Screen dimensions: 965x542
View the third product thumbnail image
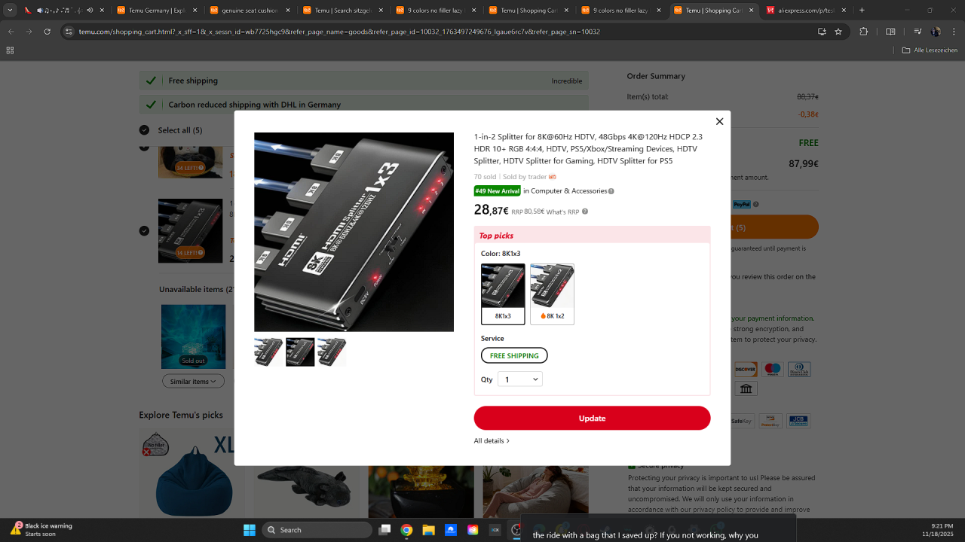tap(332, 352)
